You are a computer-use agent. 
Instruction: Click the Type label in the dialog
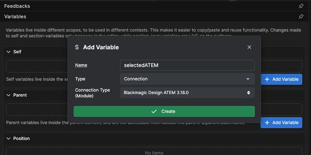pyautogui.click(x=80, y=79)
